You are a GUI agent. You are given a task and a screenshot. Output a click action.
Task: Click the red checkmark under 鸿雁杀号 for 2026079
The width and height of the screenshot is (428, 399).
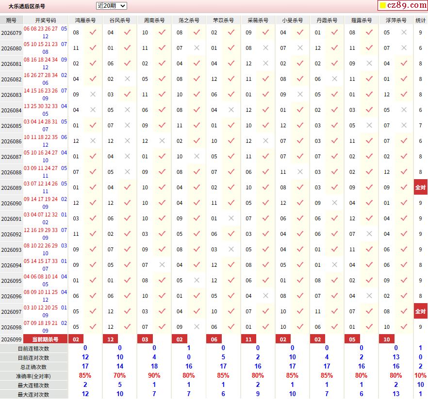tap(93, 32)
